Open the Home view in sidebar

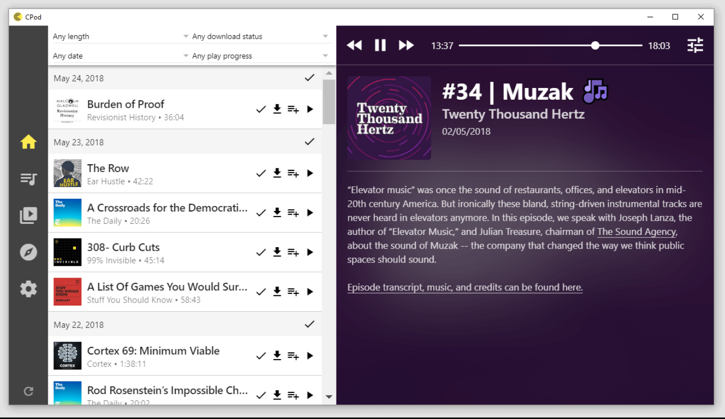point(29,142)
